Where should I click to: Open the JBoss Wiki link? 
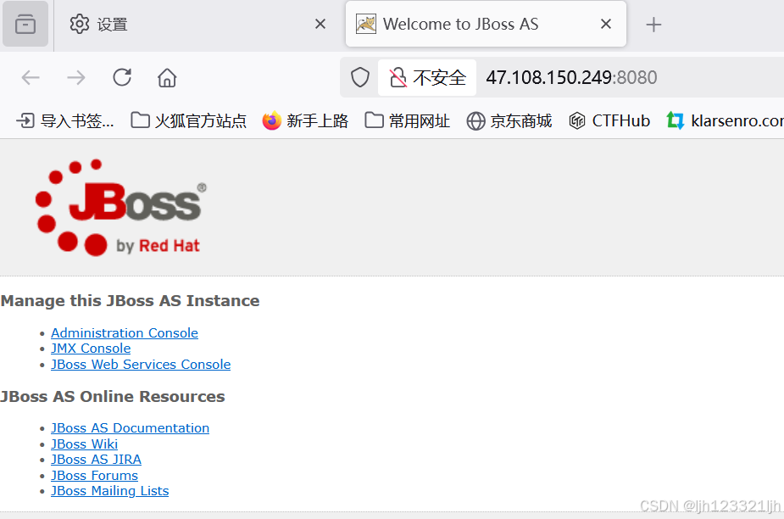84,444
